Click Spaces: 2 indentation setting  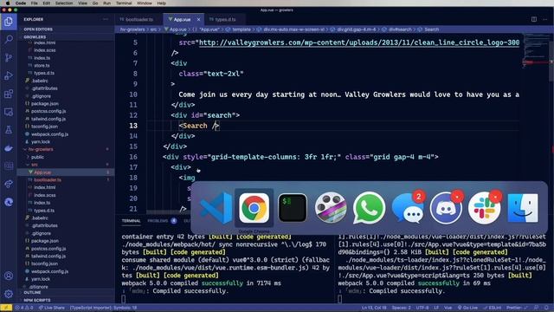point(402,308)
